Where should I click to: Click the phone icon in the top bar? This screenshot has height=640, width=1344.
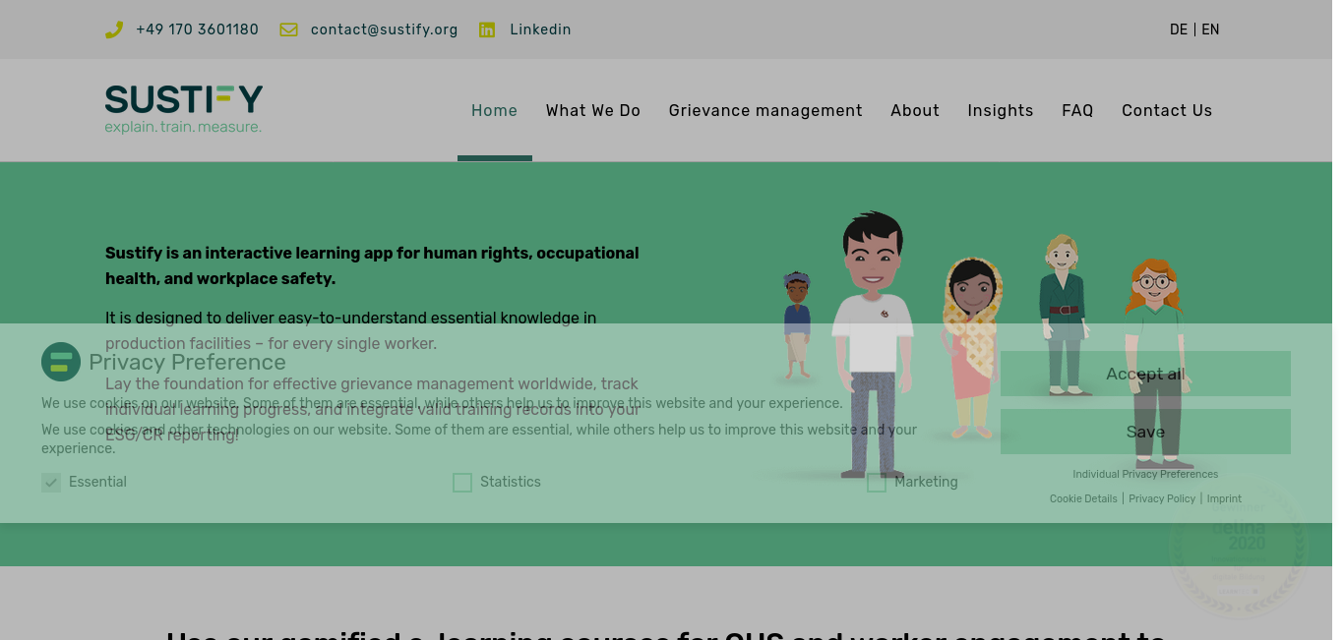(114, 29)
